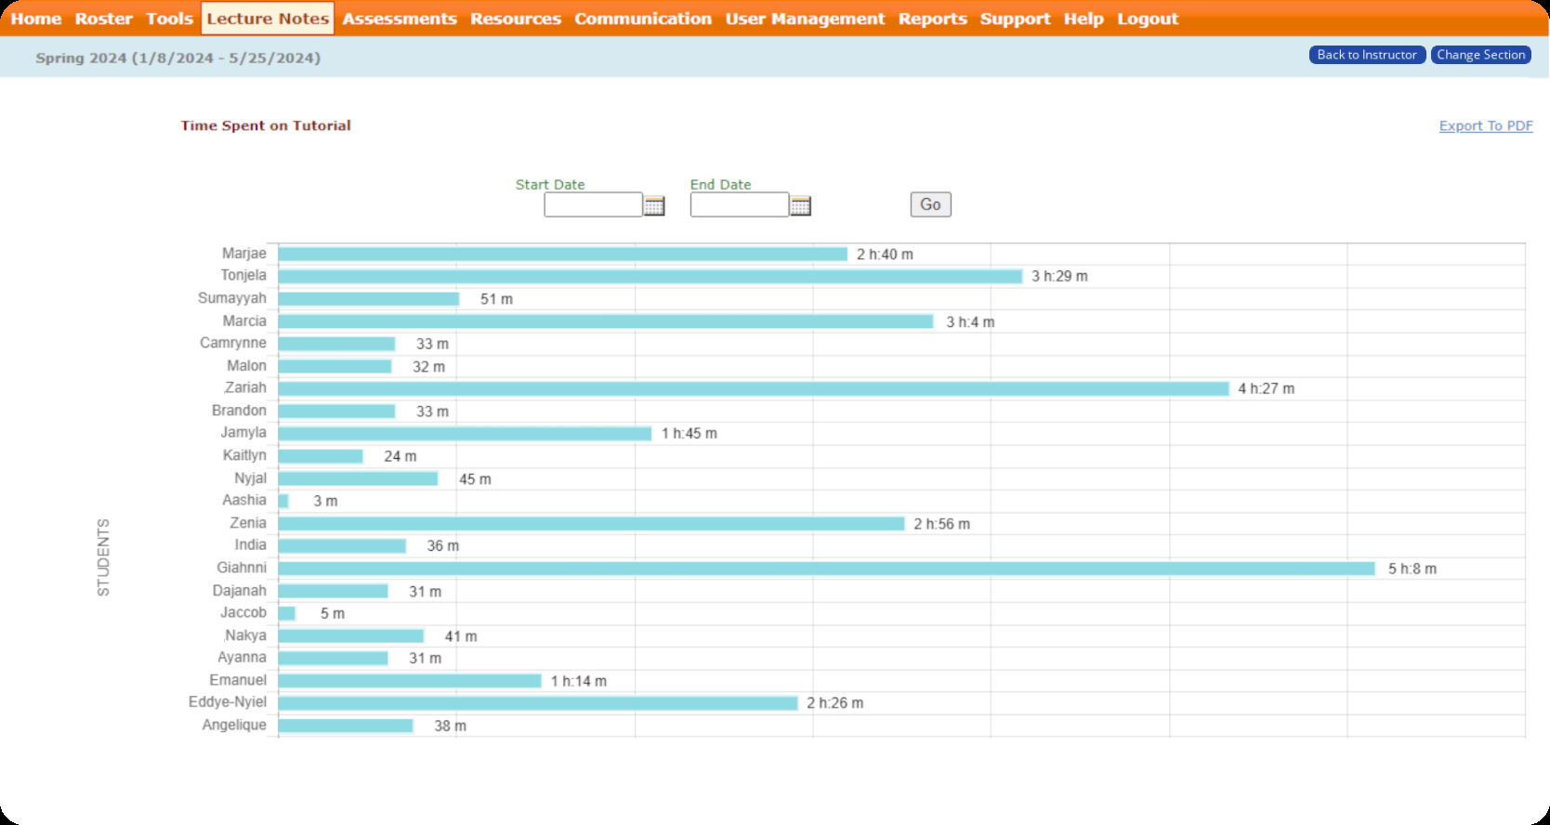The image size is (1550, 825).
Task: Click Giahnni's 5 h:8 m bar
Action: pyautogui.click(x=826, y=569)
